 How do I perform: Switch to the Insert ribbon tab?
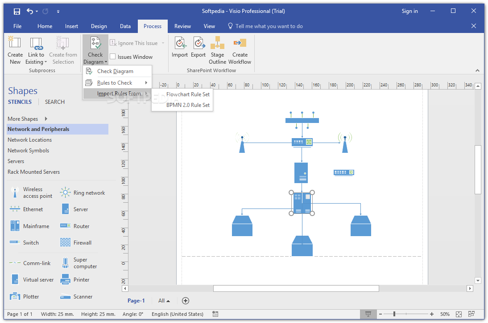click(x=71, y=26)
